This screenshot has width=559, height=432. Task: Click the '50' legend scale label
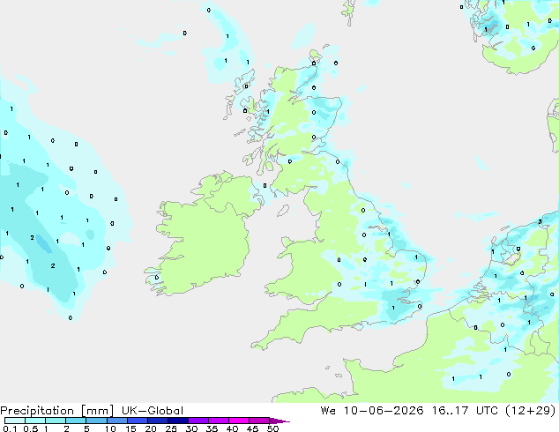tap(272, 428)
